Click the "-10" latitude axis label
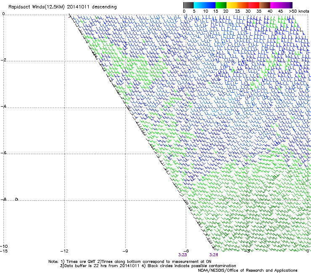This screenshot has width=311, height=273. (x=4, y=246)
